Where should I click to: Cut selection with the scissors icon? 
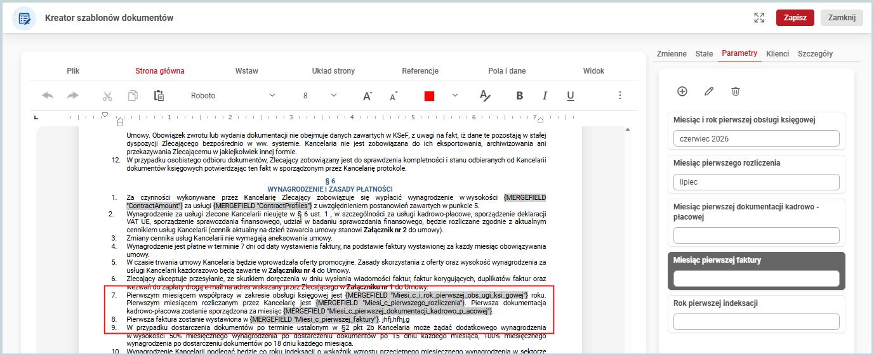click(x=107, y=96)
